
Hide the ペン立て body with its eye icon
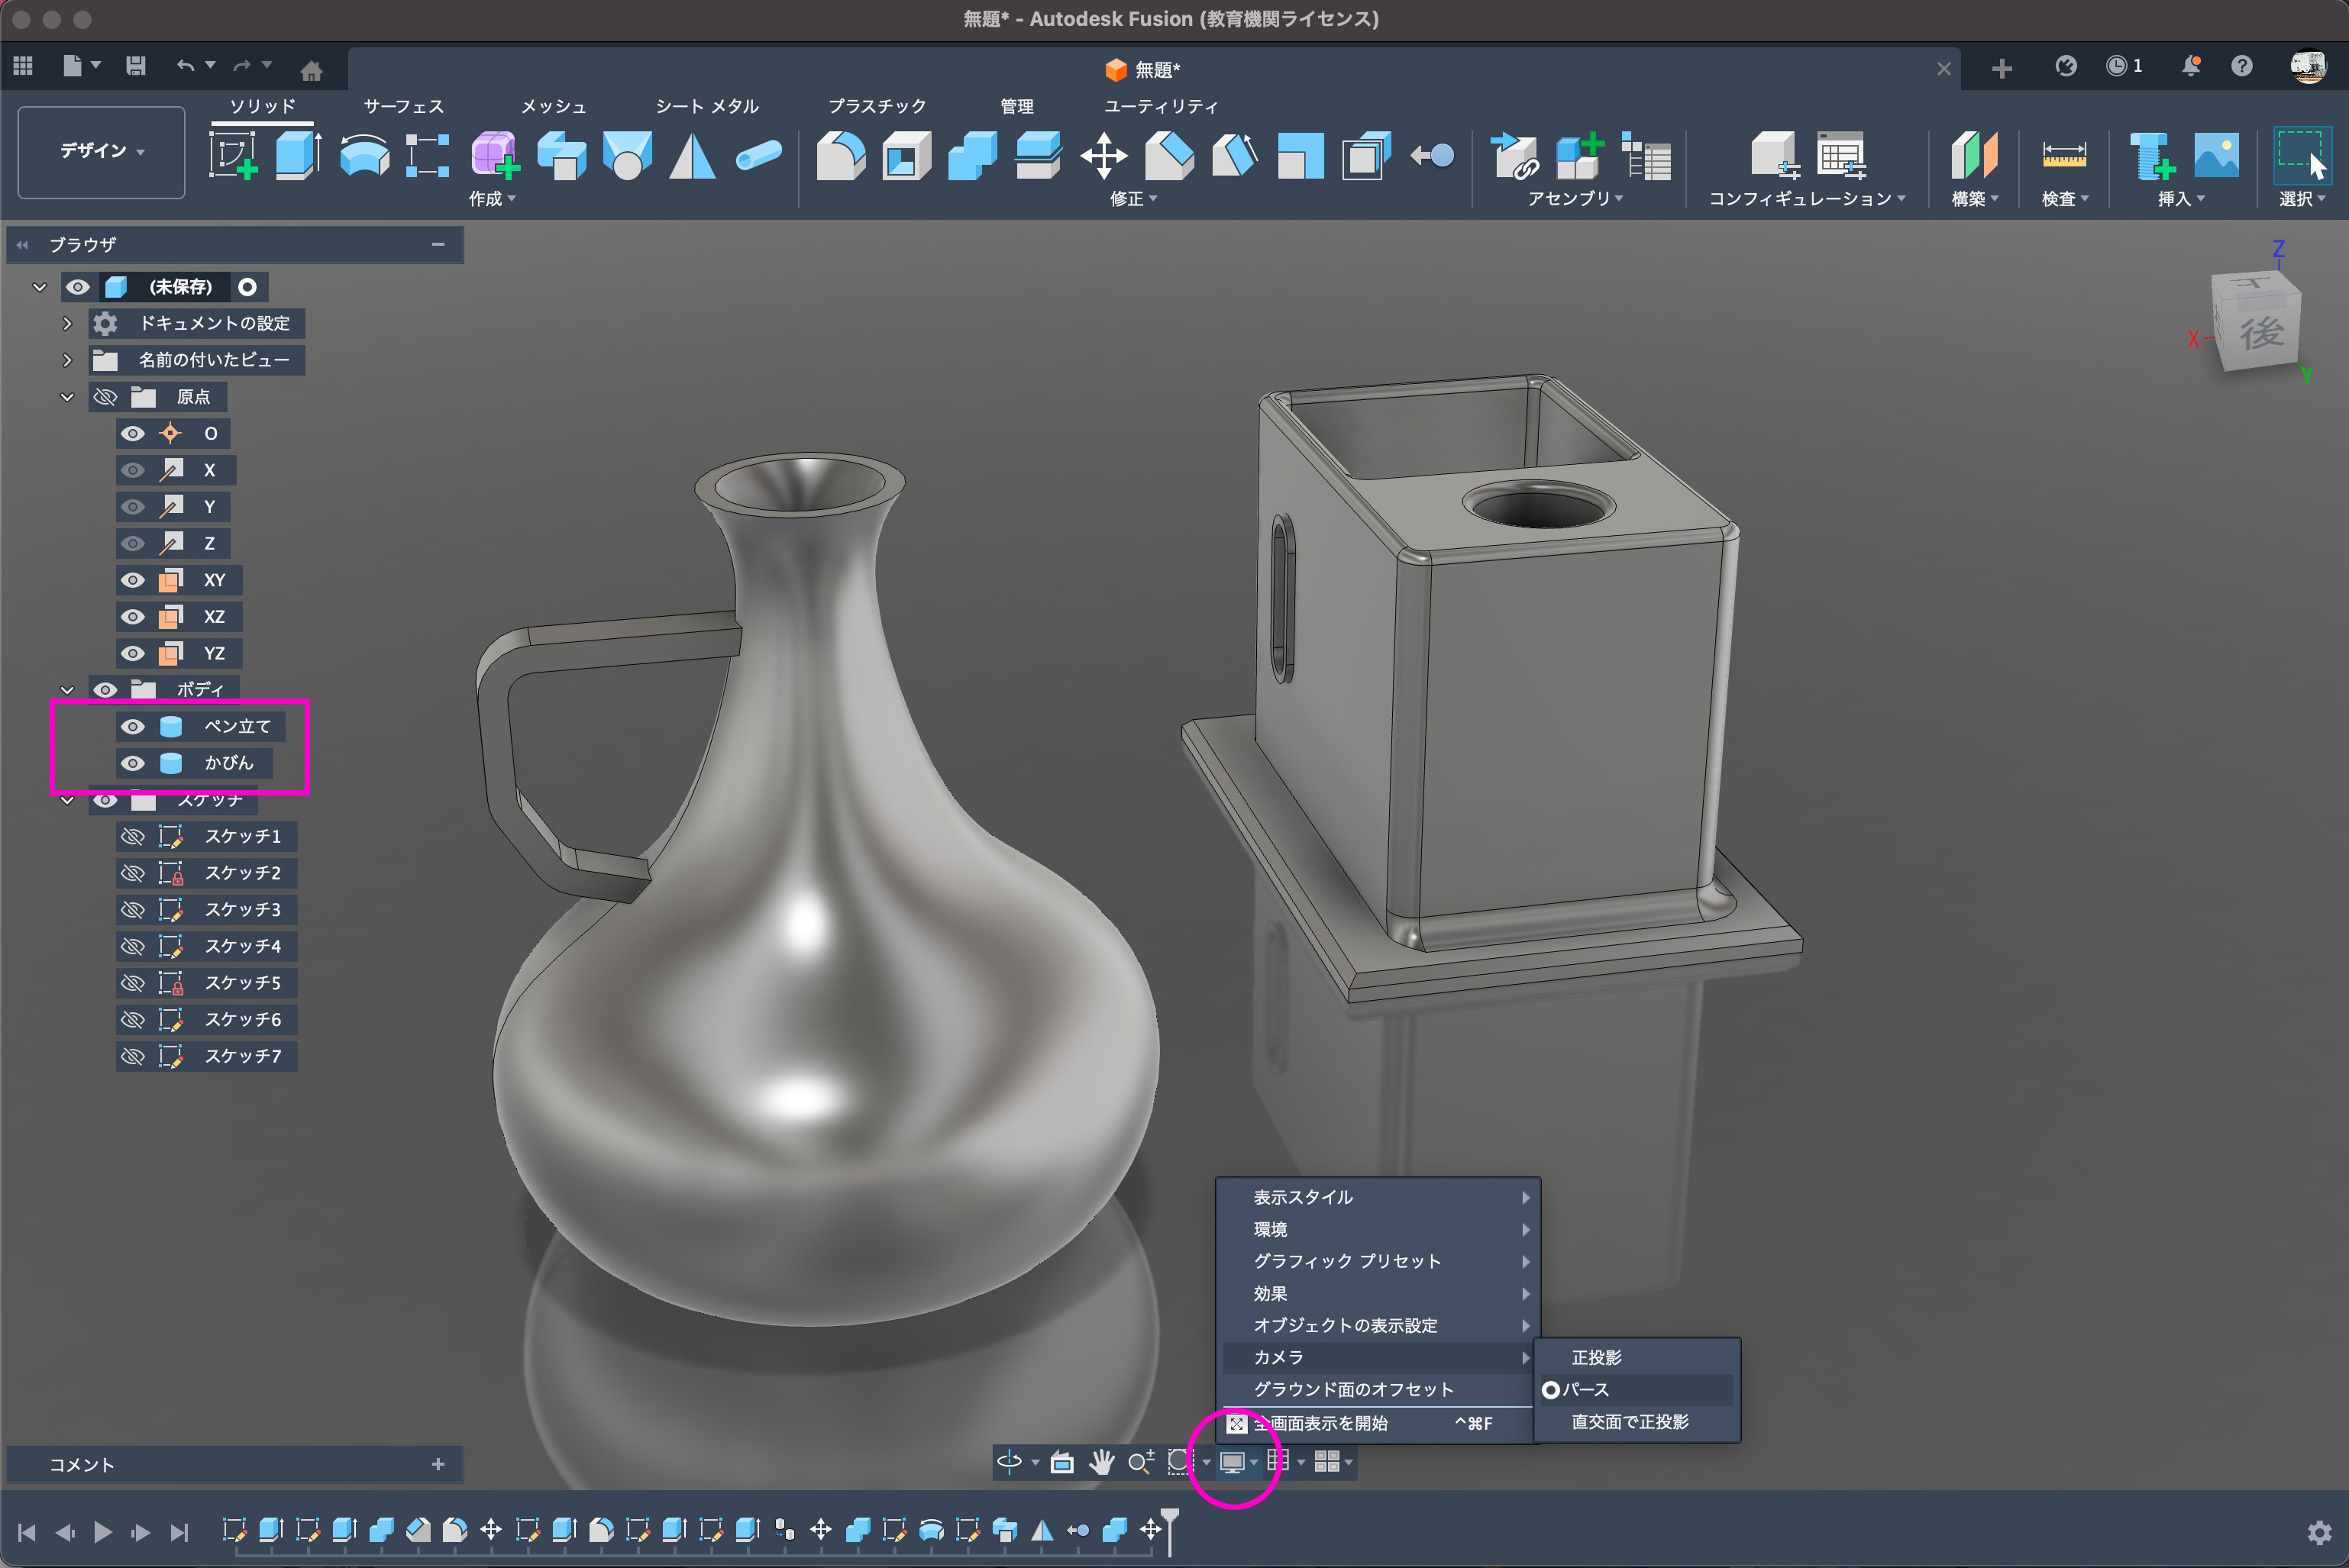[133, 726]
